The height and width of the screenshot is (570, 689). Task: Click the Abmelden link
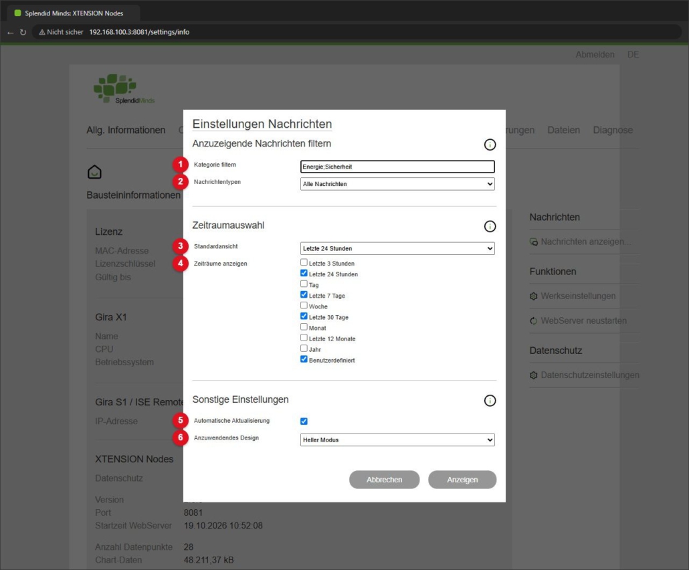click(595, 54)
